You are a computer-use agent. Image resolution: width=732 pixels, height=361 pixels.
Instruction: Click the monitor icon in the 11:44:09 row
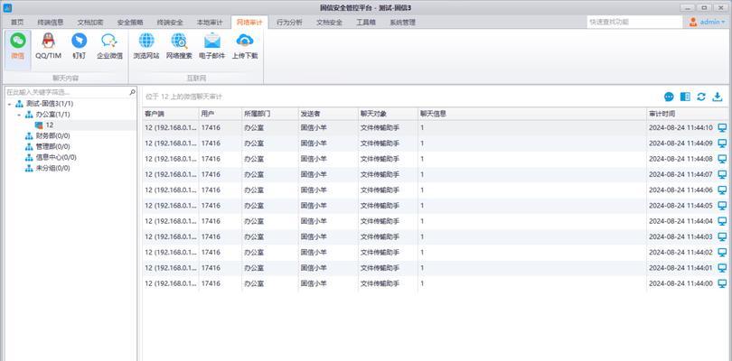[x=722, y=143]
